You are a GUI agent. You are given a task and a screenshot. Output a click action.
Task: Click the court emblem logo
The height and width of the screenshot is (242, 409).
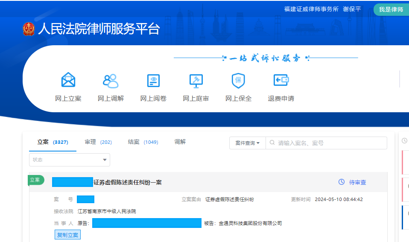[x=29, y=29]
